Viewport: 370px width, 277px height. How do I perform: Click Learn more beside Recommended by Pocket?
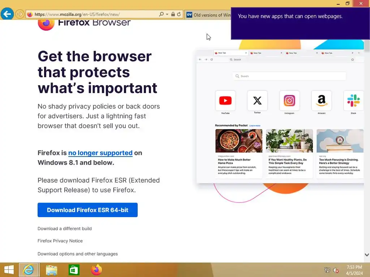255,126
